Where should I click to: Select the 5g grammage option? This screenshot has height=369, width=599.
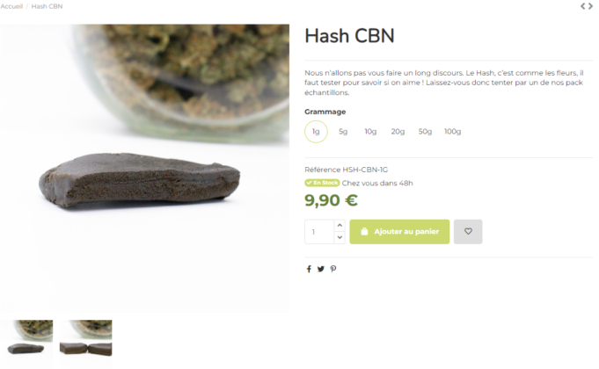coord(343,132)
